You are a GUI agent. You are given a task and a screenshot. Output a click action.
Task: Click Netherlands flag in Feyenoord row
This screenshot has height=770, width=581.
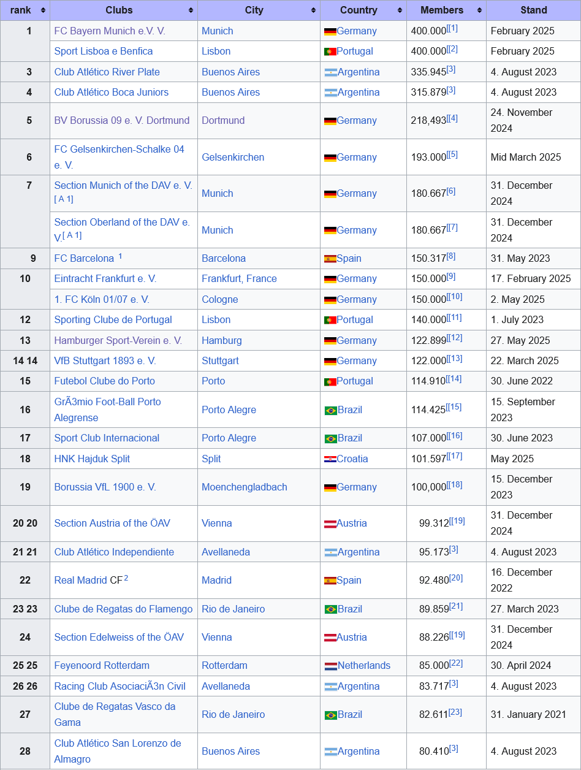(330, 666)
